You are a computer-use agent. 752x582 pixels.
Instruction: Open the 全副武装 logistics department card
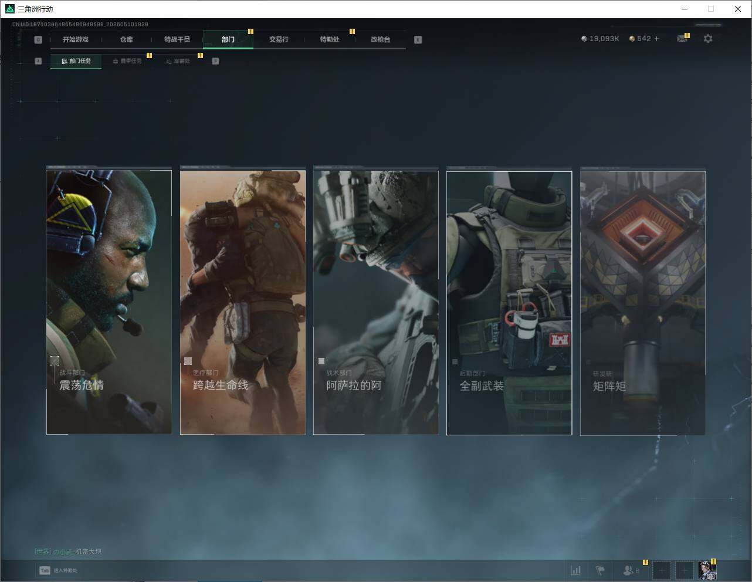coord(509,303)
